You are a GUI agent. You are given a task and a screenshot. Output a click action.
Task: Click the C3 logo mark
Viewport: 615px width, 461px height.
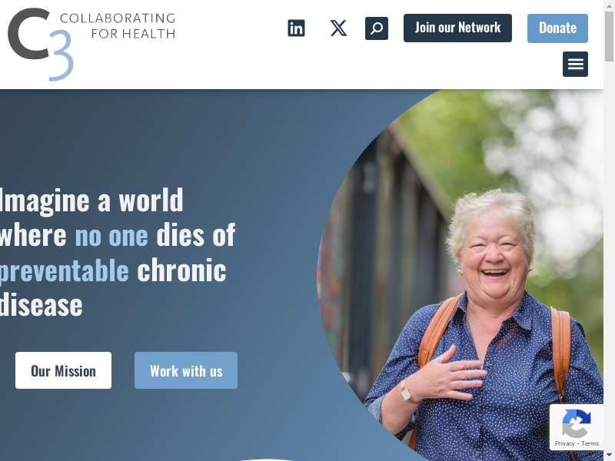click(x=41, y=44)
